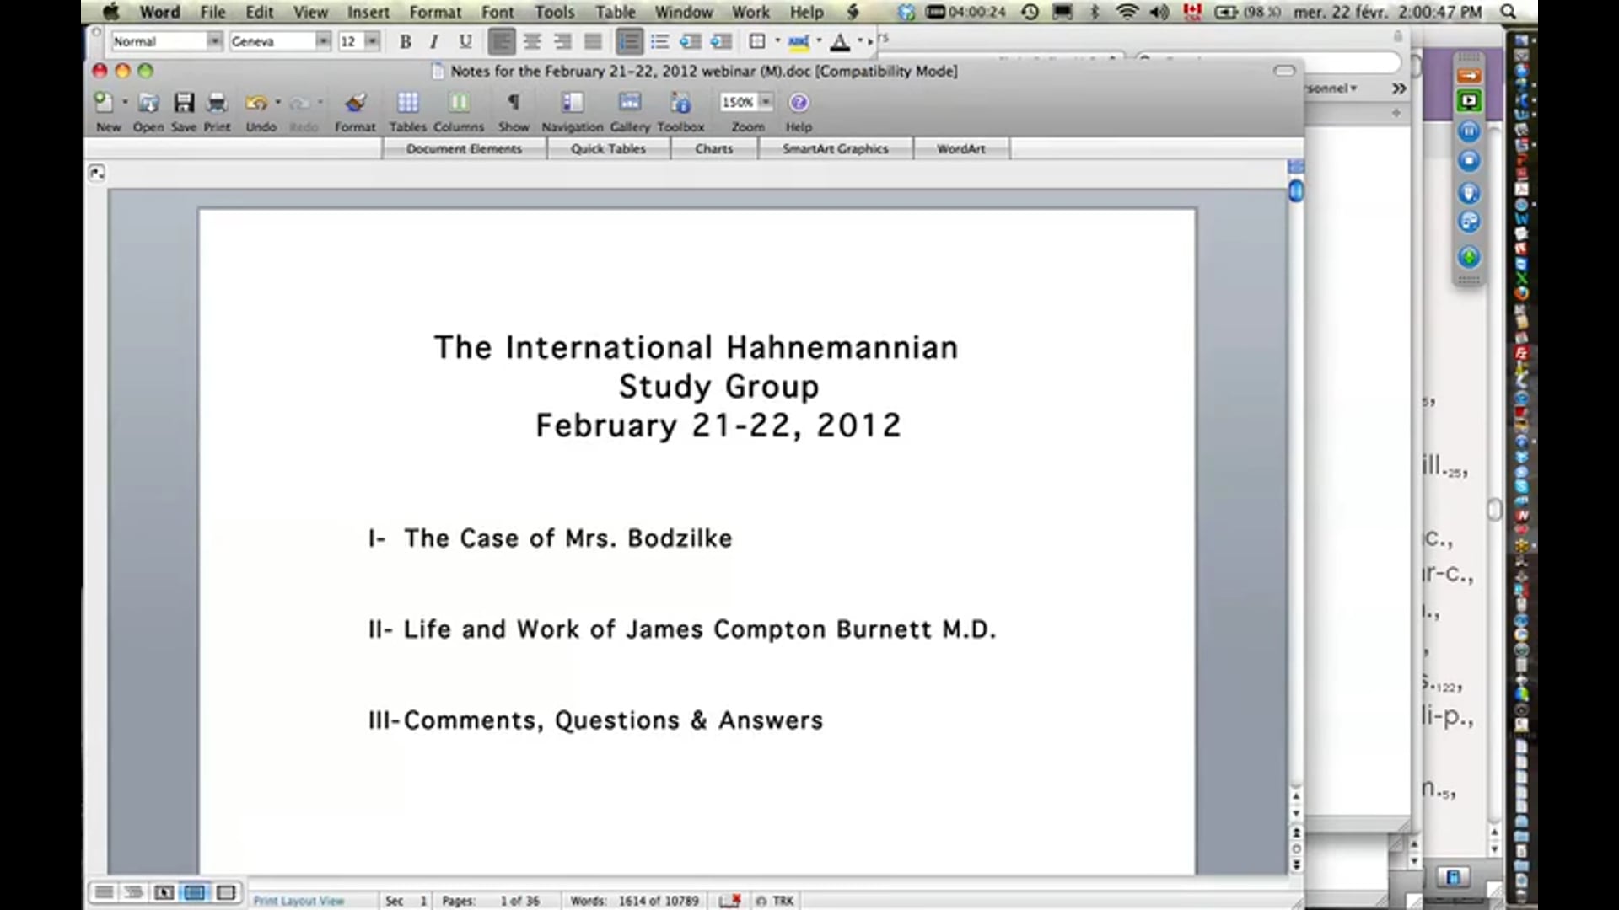
Task: Toggle italic formatting
Action: point(433,40)
